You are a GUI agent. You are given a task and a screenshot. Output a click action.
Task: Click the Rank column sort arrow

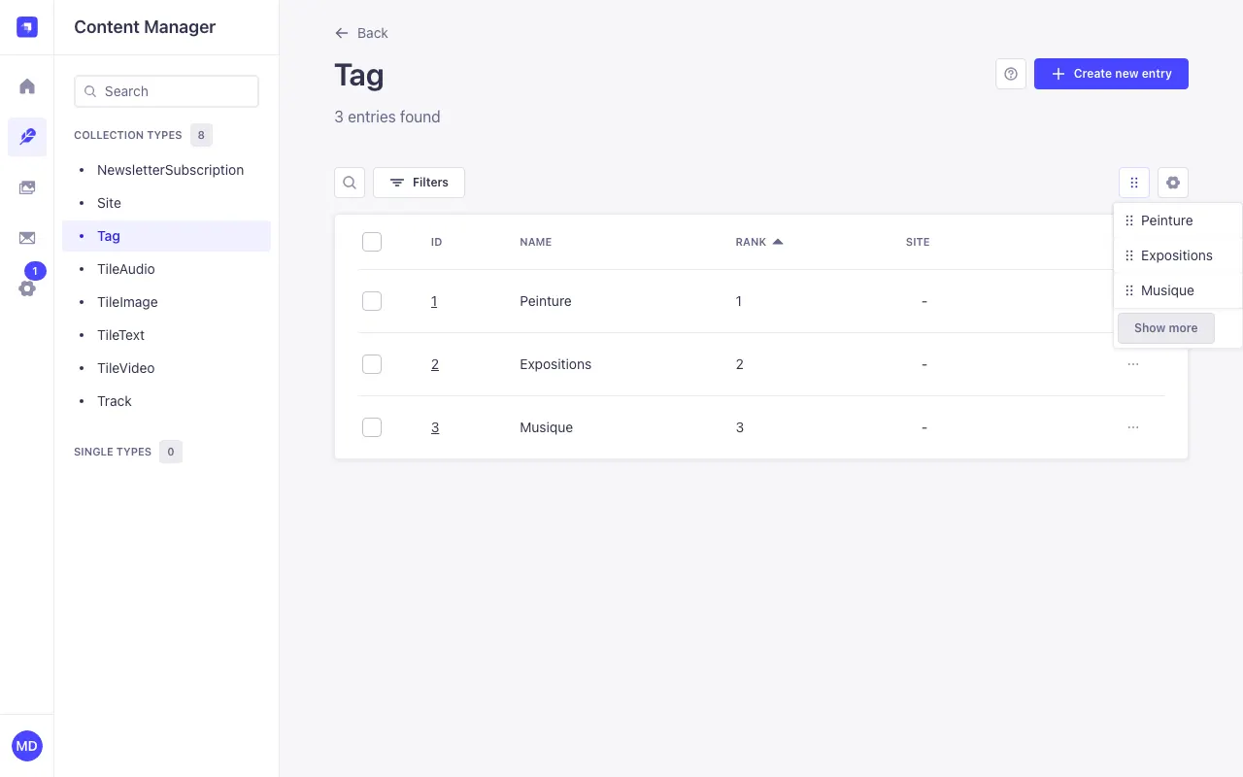click(778, 242)
